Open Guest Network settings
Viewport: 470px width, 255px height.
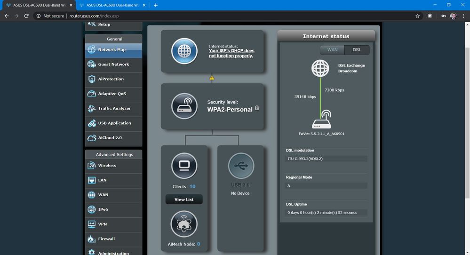[113, 64]
